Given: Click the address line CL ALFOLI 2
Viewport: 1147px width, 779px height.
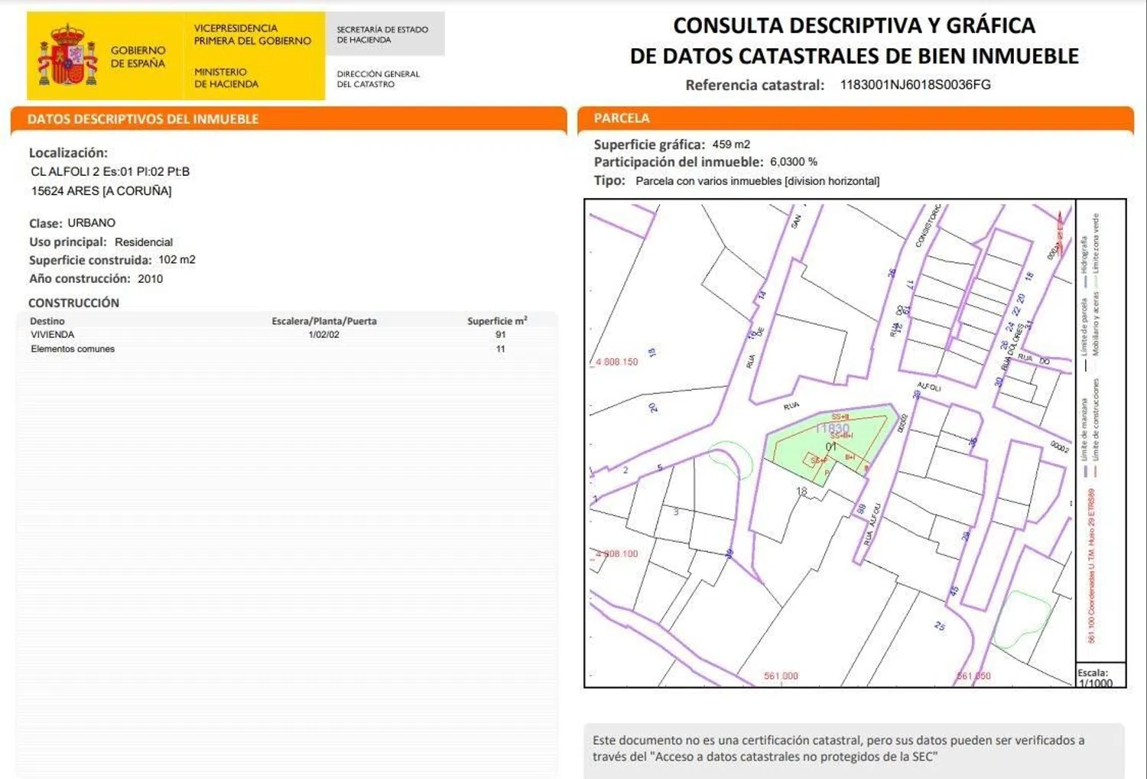Looking at the screenshot, I should 110,172.
